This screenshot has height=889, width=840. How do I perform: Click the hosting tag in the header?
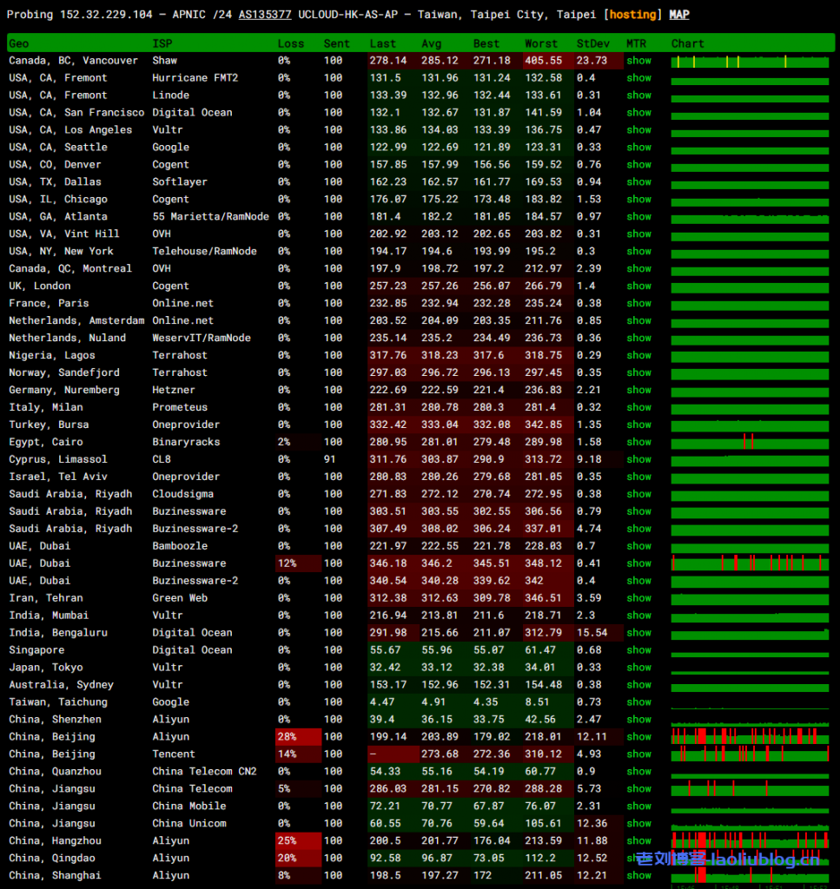(632, 15)
